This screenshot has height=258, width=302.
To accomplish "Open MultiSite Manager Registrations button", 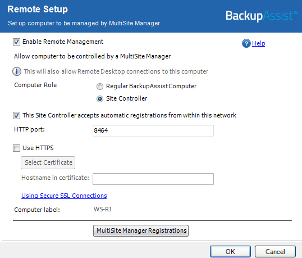I will click(141, 230).
